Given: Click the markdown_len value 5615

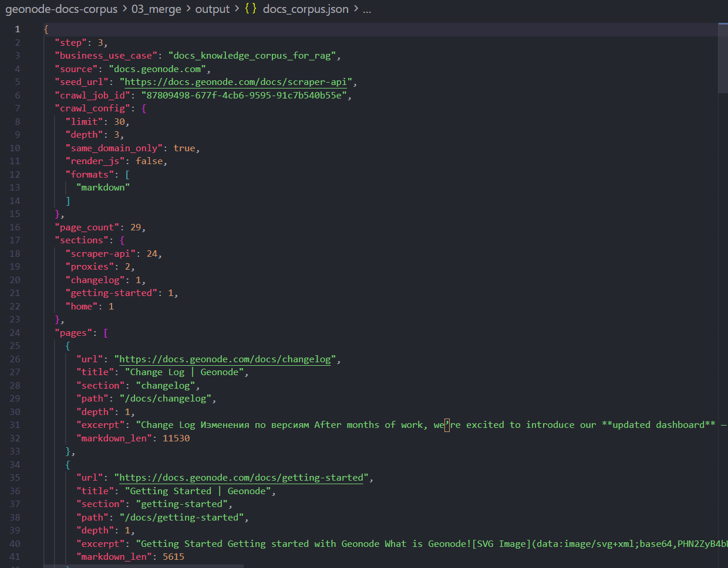Looking at the screenshot, I should pos(173,557).
